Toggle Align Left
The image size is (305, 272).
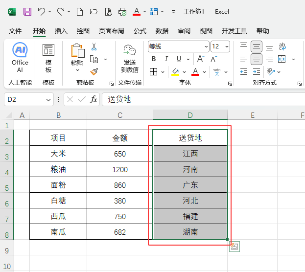tap(244, 59)
